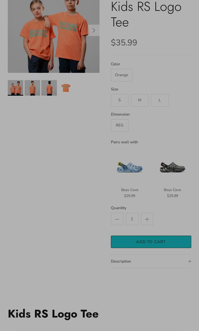This screenshot has height=331, width=199.
Task: Pick the Orange color swatch
Action: 121,75
